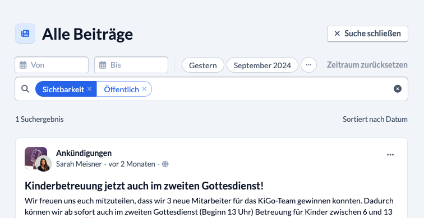The image size is (424, 218).
Task: Focus the Von date input field
Action: (x=52, y=65)
